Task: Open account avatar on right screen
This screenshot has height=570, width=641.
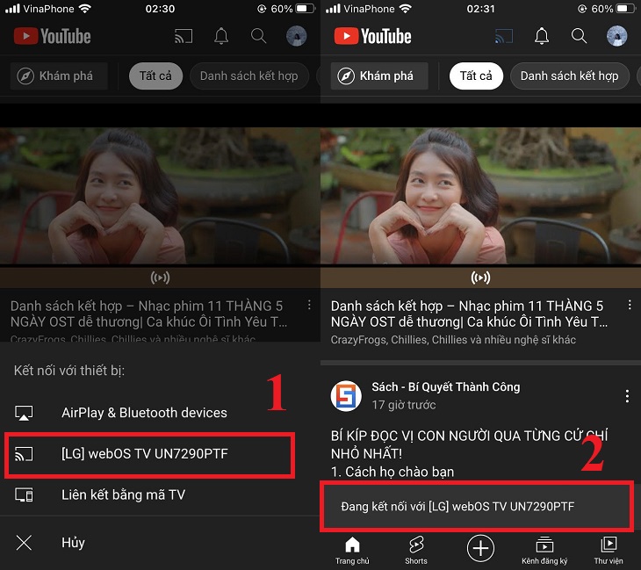Action: 617,36
